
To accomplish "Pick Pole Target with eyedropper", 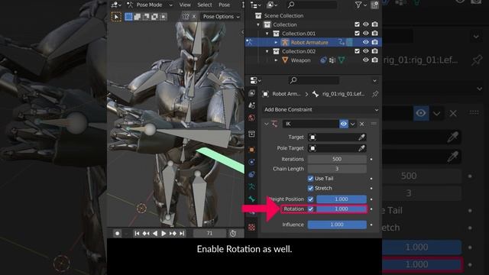I will (361, 148).
